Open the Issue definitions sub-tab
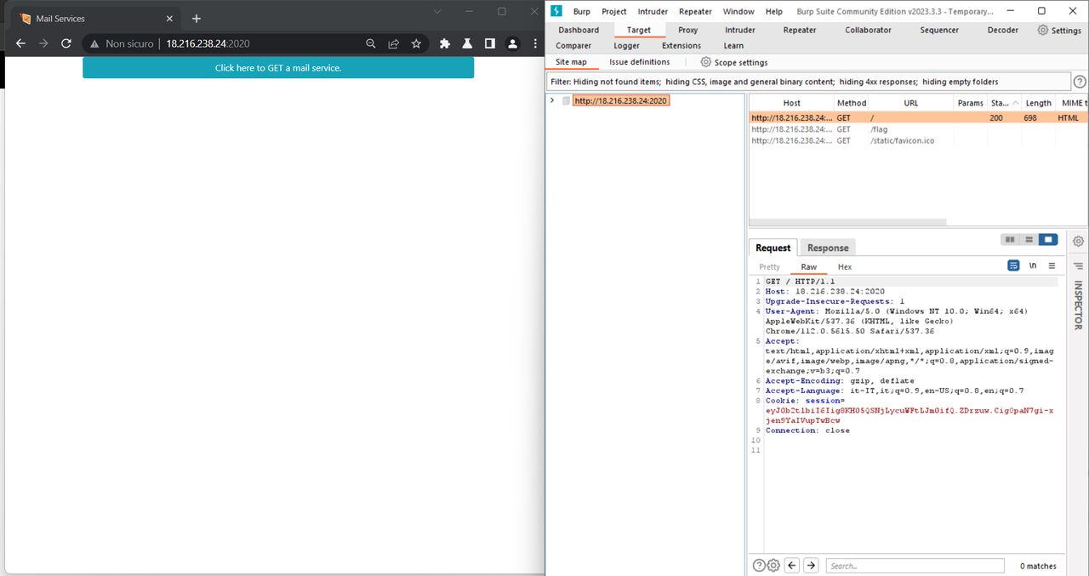This screenshot has height=576, width=1089. 640,62
